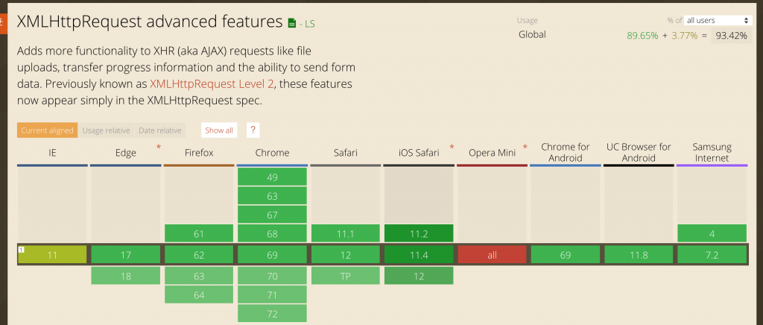This screenshot has height=325, width=763.
Task: Switch to Date relative view
Action: [x=159, y=130]
